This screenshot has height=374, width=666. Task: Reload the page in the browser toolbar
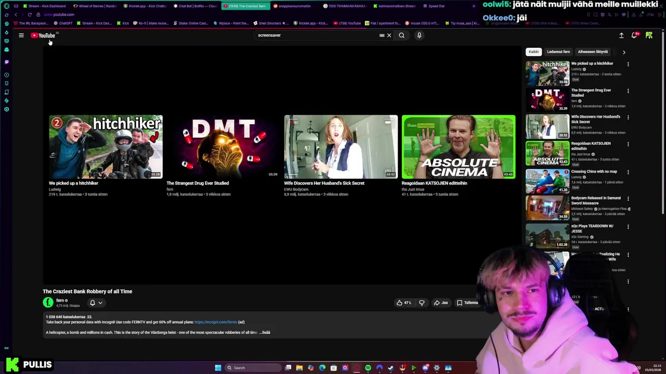30,15
